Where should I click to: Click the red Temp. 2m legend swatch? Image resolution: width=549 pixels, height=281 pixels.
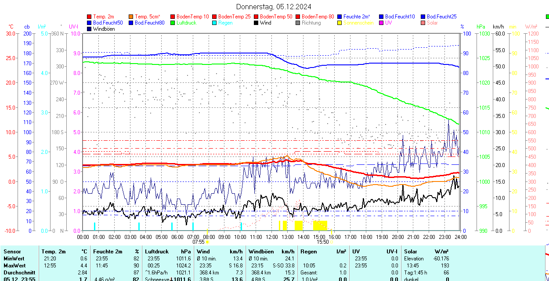pyautogui.click(x=90, y=17)
